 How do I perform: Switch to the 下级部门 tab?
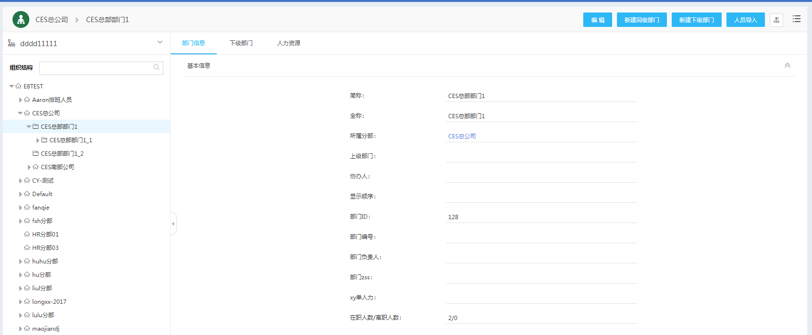click(241, 43)
